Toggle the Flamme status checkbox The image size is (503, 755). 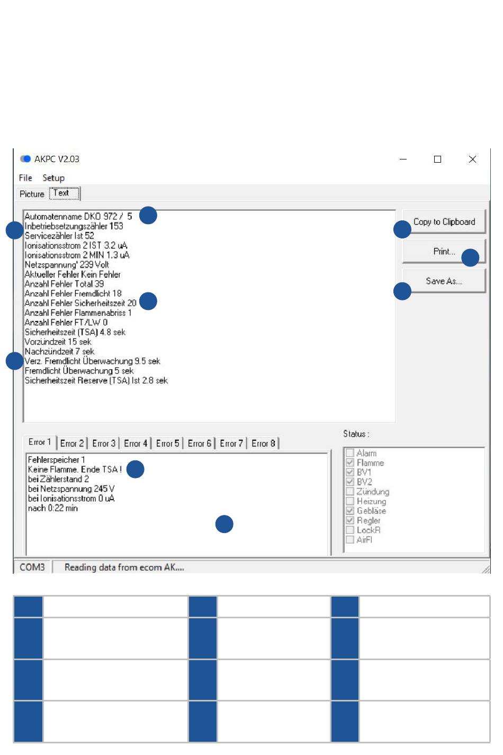click(350, 463)
